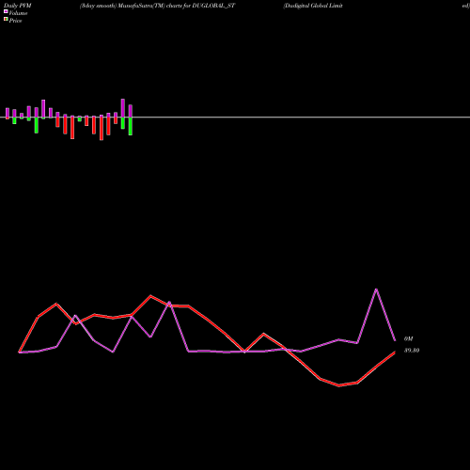Click the Price legend color swatch
Viewport: 470px width, 470px height.
pyautogui.click(x=6, y=20)
